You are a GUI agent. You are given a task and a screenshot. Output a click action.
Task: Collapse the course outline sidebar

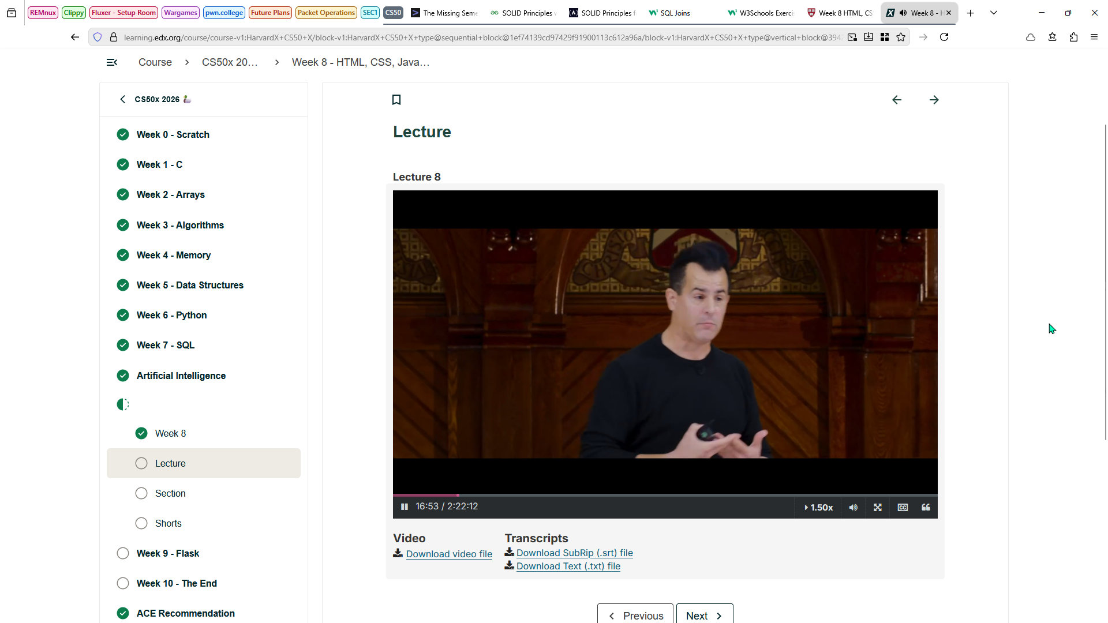tap(112, 62)
